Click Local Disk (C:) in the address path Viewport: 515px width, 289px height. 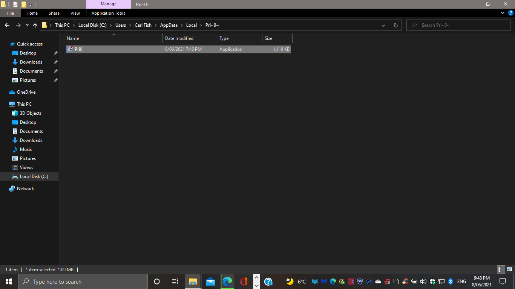point(93,25)
